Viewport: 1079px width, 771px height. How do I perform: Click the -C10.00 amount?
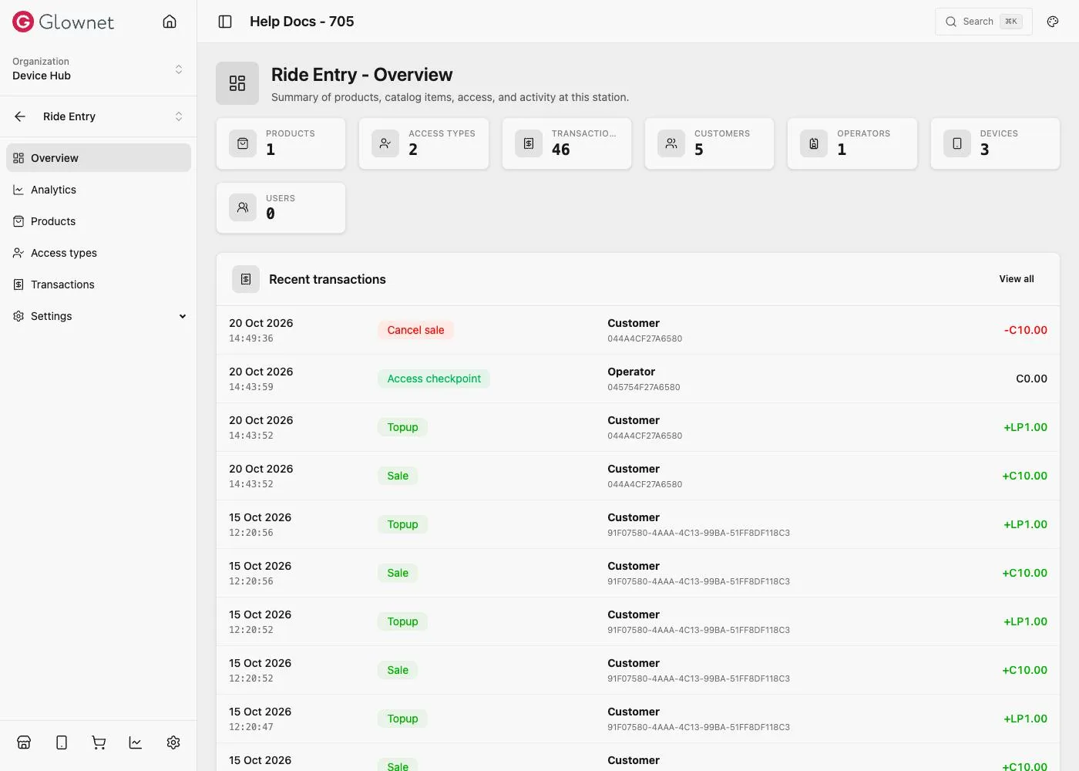pyautogui.click(x=1025, y=330)
